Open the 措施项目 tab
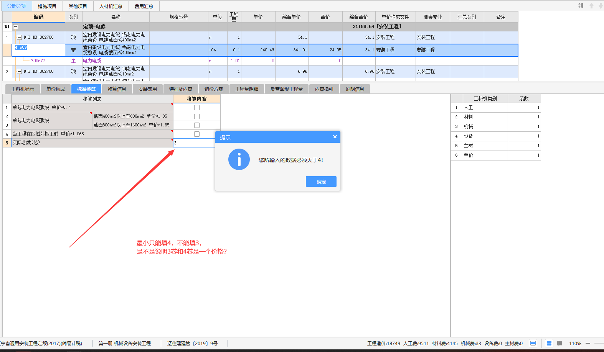 tap(47, 6)
